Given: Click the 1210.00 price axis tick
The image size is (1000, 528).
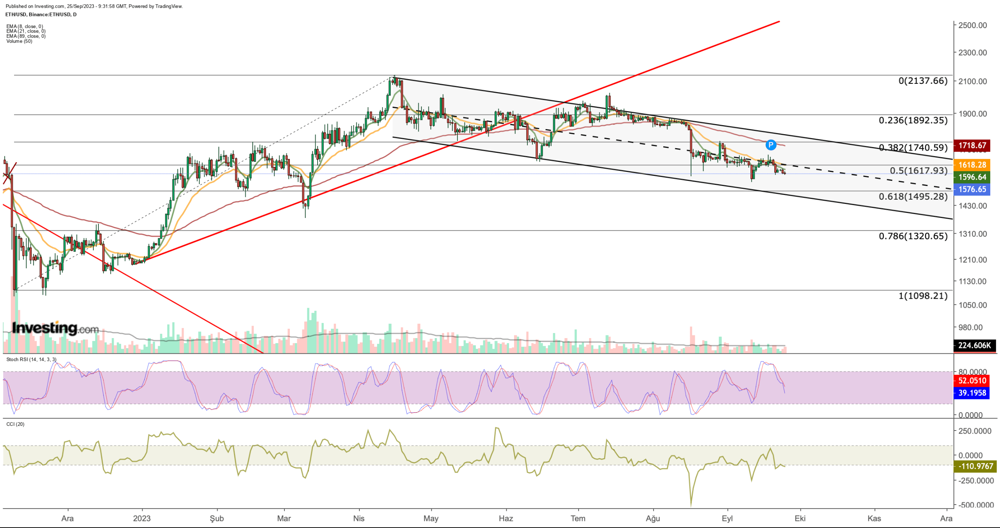Looking at the screenshot, I should [972, 260].
